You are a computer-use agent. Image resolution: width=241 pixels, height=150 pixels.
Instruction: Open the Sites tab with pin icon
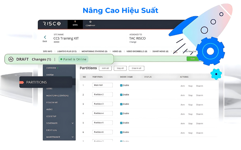[75, 24]
